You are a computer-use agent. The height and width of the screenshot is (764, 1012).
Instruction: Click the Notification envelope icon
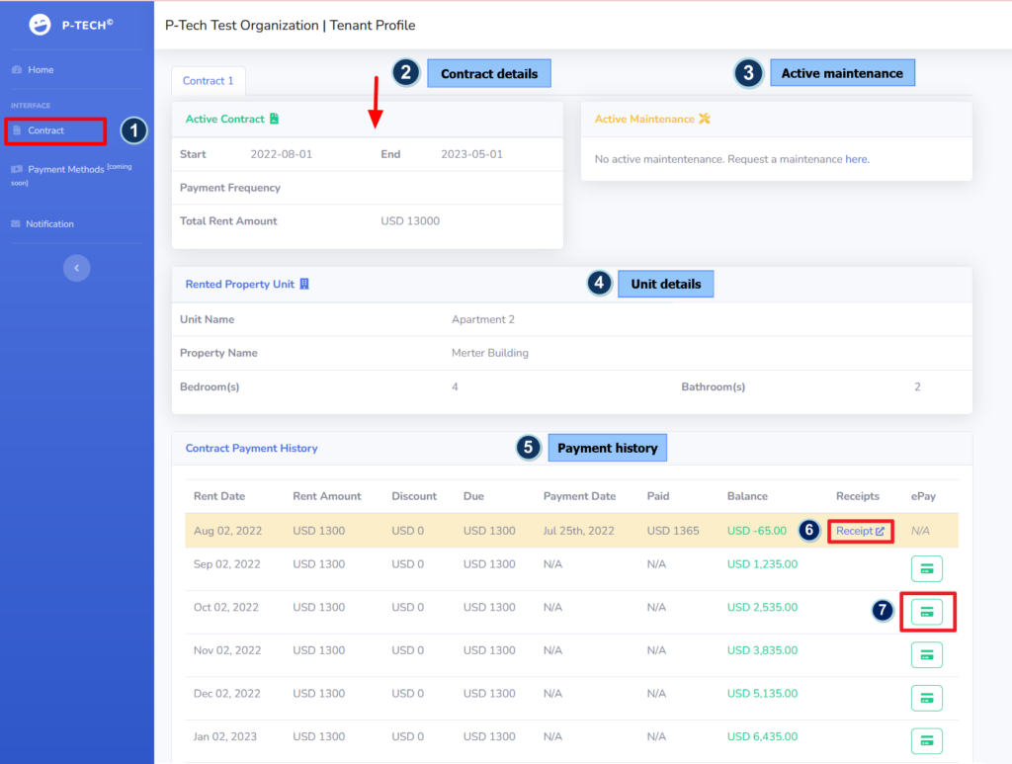[16, 224]
